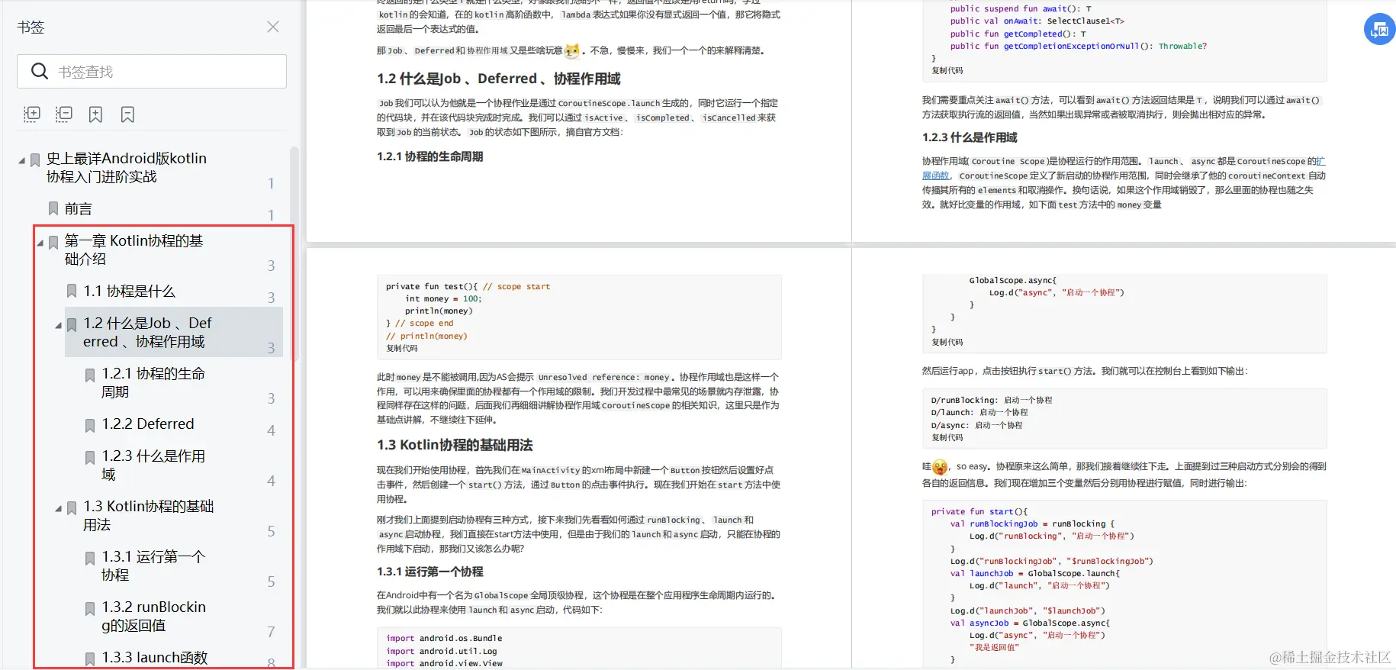Click code line 'private fun start(){'
Screen dimensions: 1396x670
pos(979,511)
